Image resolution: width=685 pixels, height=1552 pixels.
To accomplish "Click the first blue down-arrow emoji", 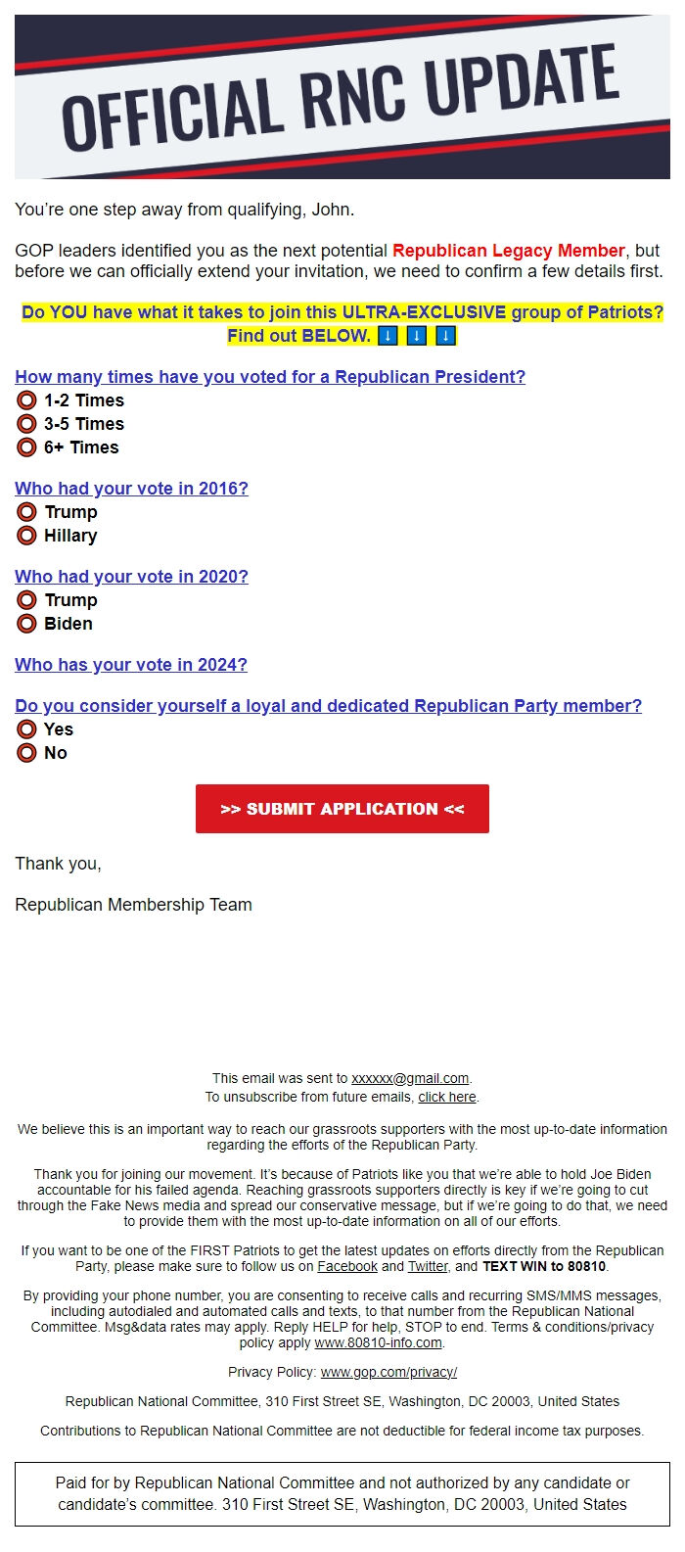I will point(386,337).
